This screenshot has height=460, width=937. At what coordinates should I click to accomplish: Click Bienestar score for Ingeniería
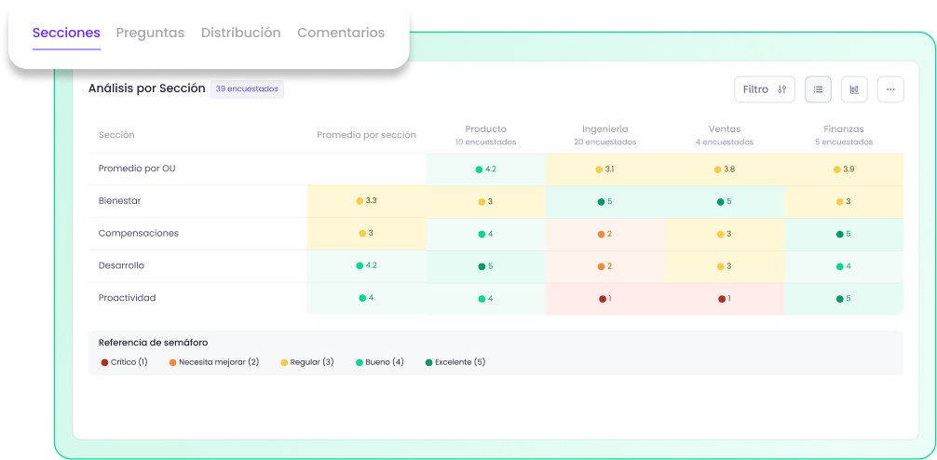click(604, 201)
